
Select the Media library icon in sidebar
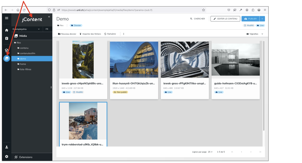click(7, 58)
